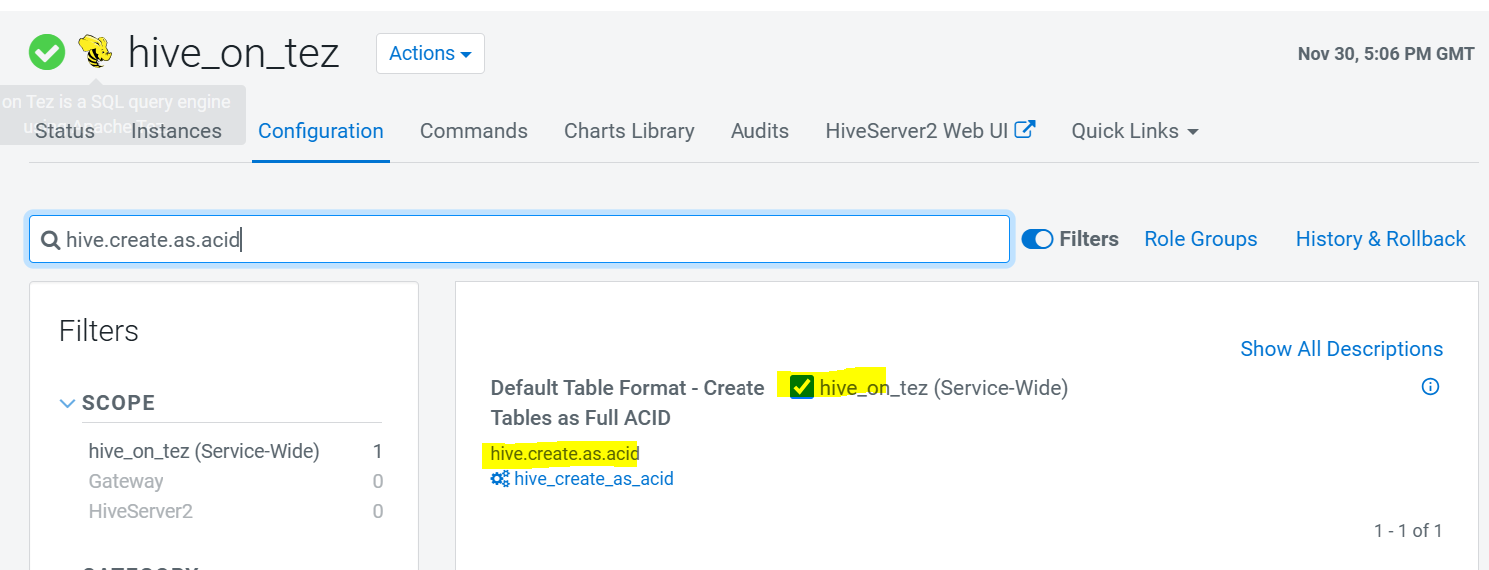The width and height of the screenshot is (1489, 570).
Task: Toggle the Filters switch off
Action: [1038, 239]
